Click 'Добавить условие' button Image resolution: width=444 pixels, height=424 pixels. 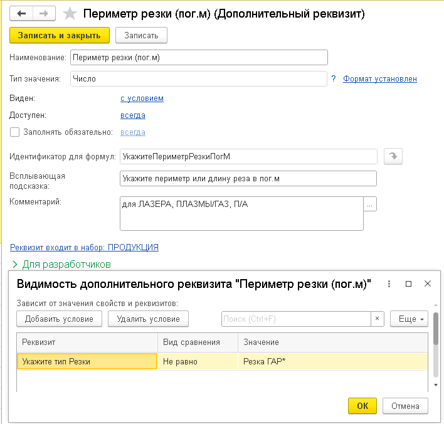coord(59,319)
